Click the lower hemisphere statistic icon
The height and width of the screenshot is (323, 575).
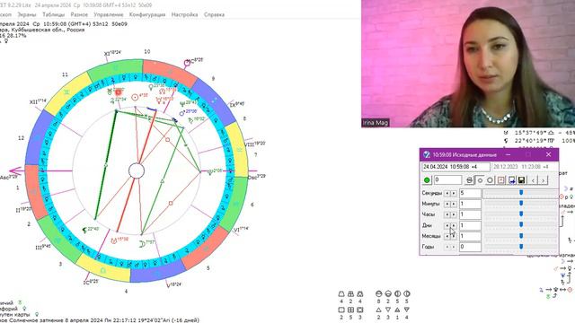[x=388, y=294]
